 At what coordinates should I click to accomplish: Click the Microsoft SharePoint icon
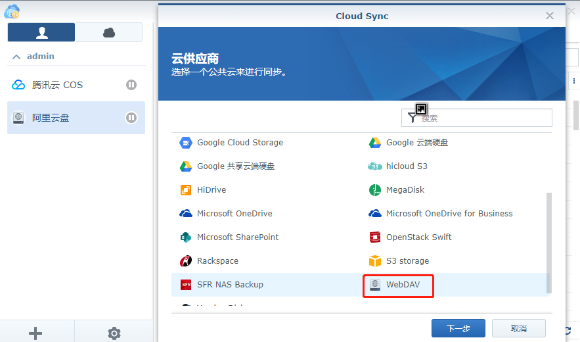pos(186,237)
